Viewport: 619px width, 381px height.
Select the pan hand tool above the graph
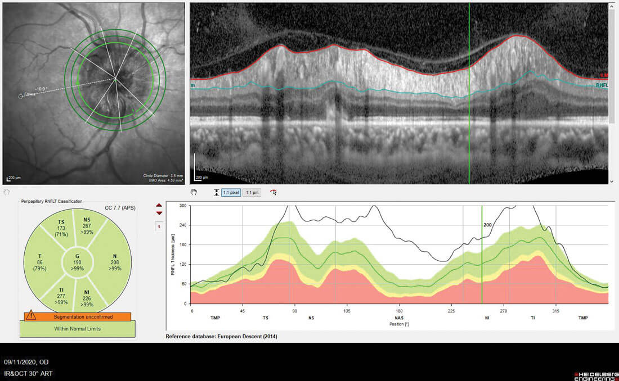194,192
